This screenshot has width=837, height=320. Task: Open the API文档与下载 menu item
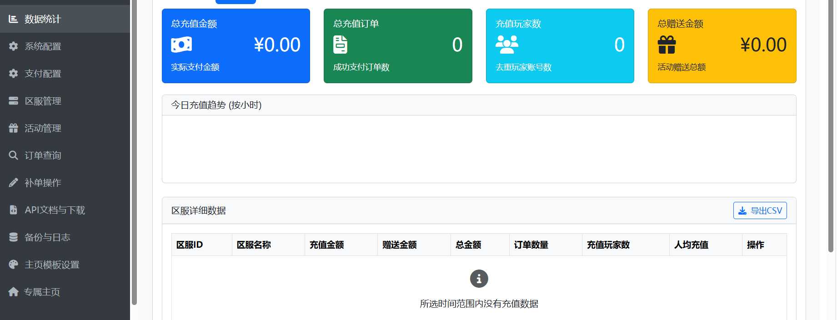click(x=55, y=210)
